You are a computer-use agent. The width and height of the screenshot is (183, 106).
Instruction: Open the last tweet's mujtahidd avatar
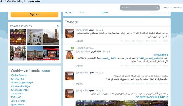69,94
